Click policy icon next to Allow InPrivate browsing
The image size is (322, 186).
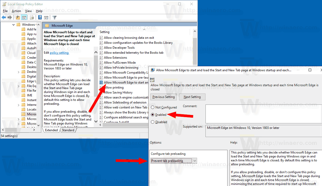pos(101,68)
